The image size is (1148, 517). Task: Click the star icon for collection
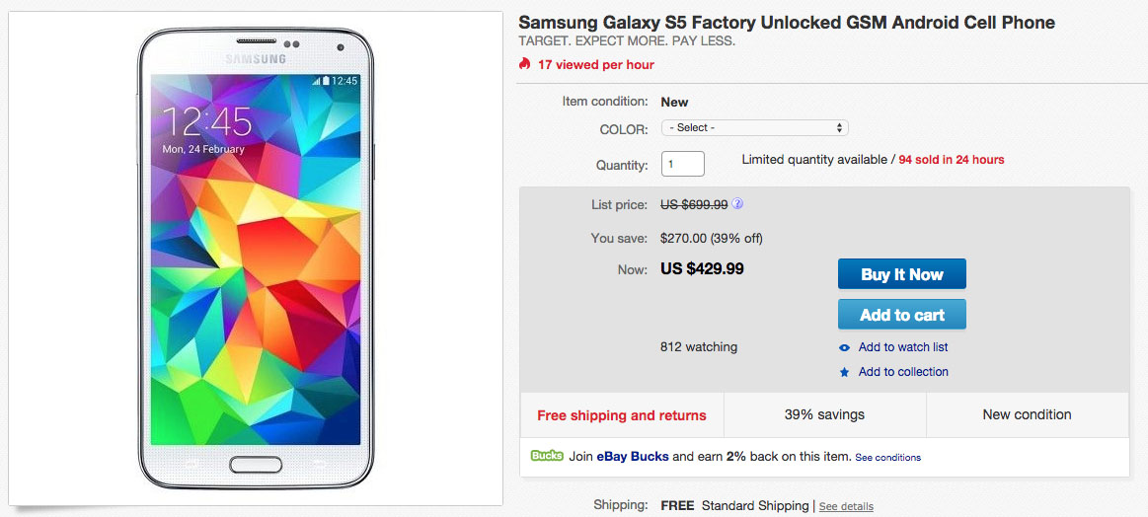(x=844, y=372)
